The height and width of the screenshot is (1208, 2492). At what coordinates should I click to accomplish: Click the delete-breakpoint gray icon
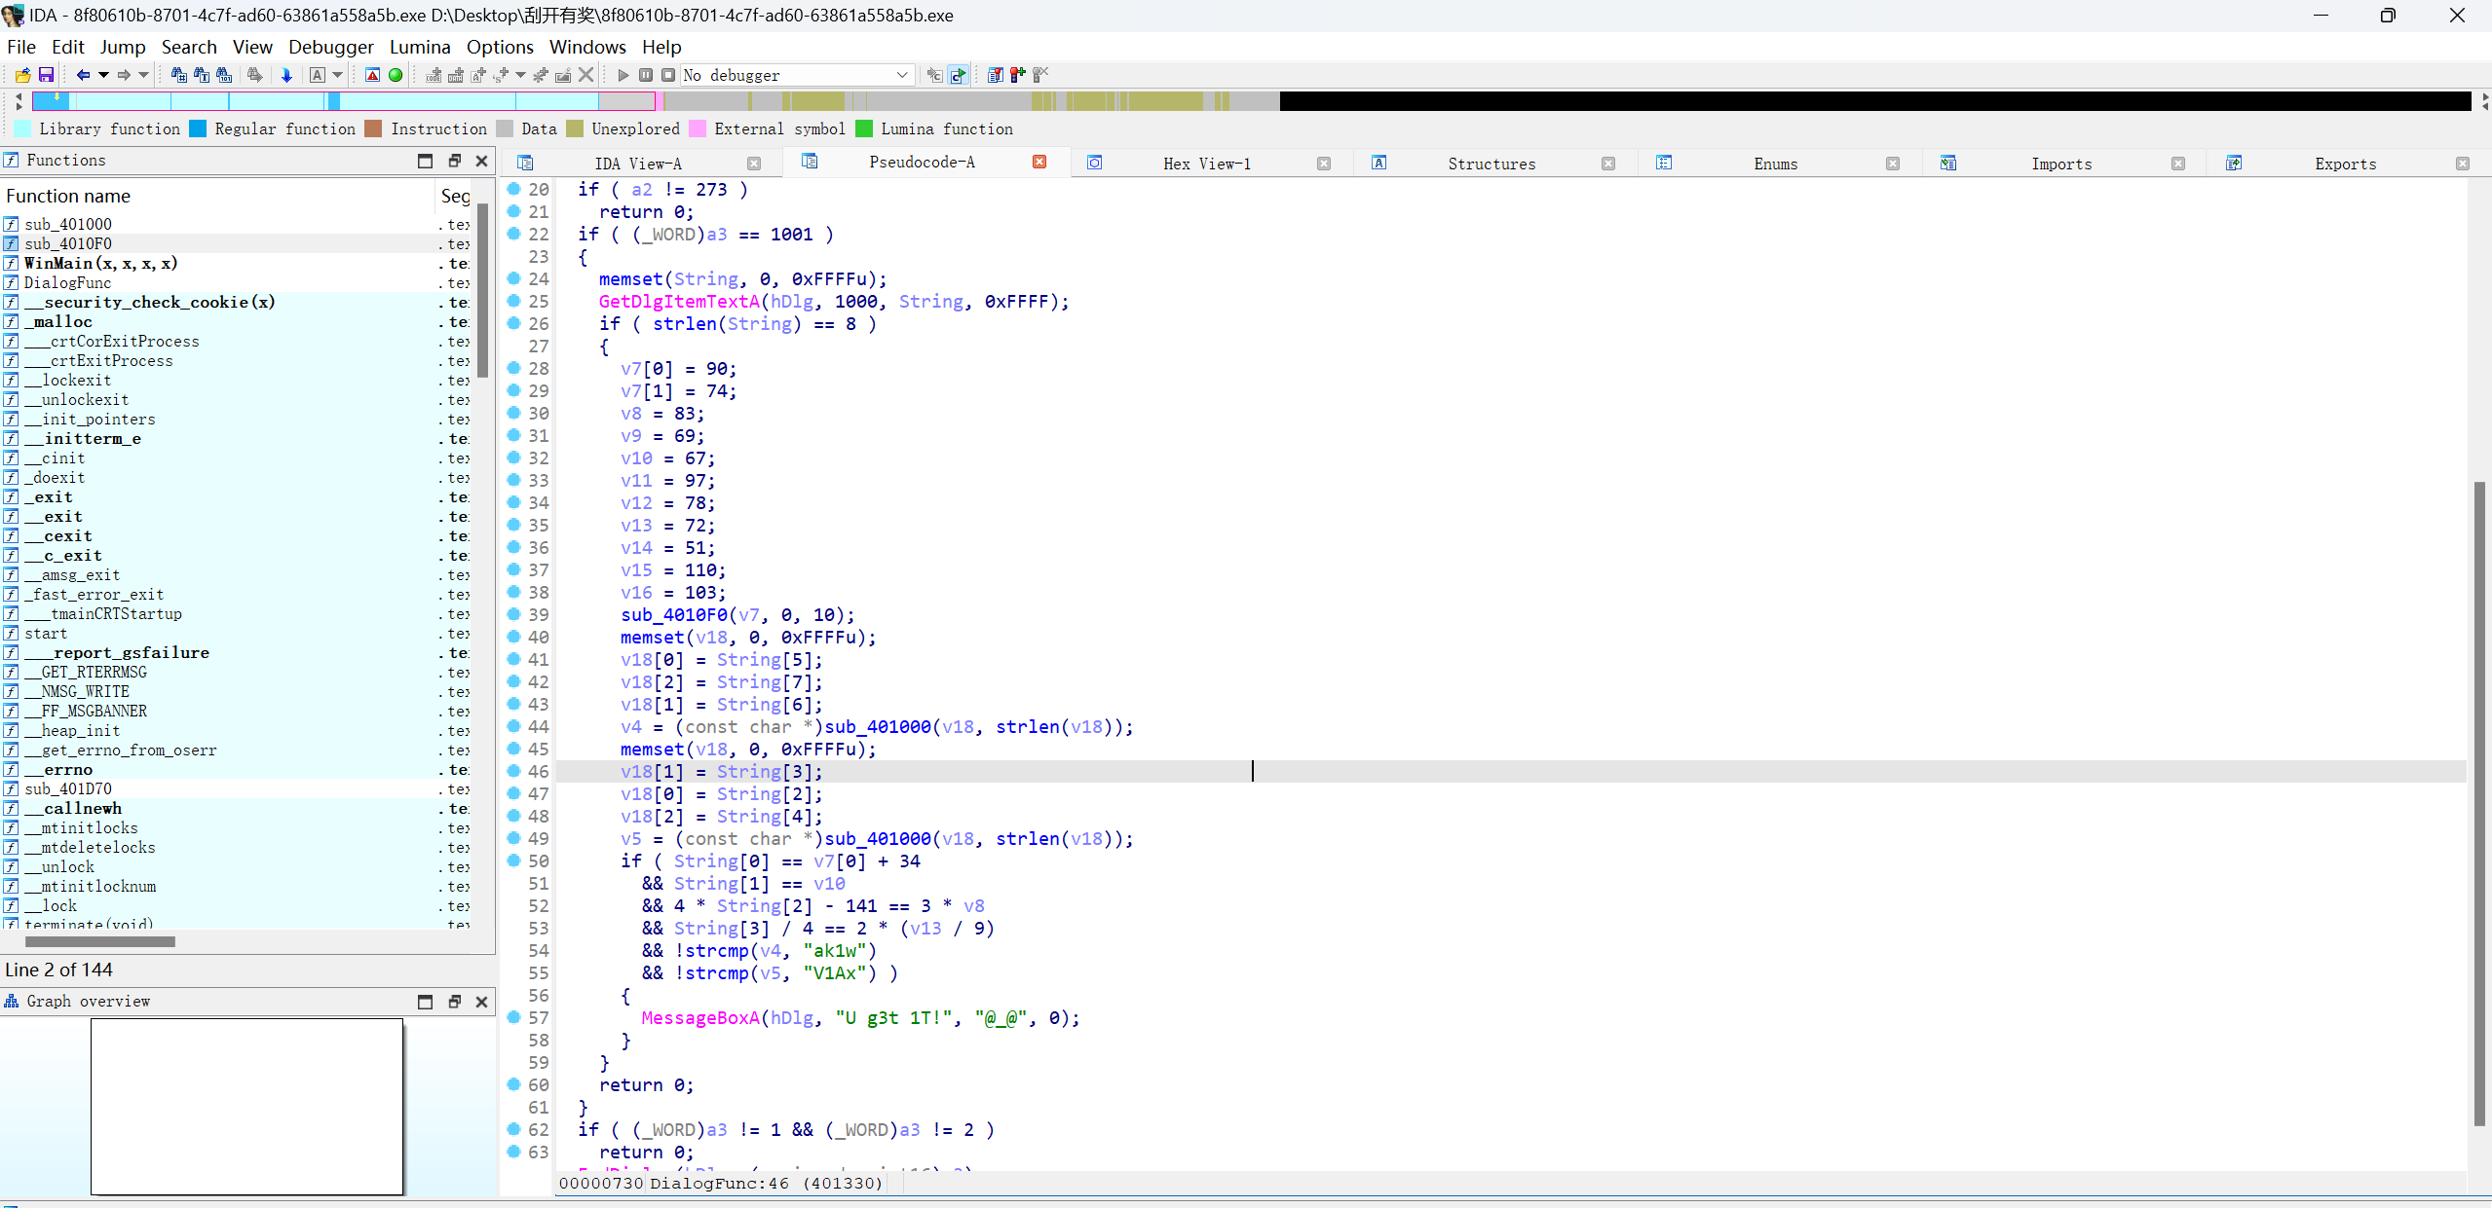coord(1040,75)
